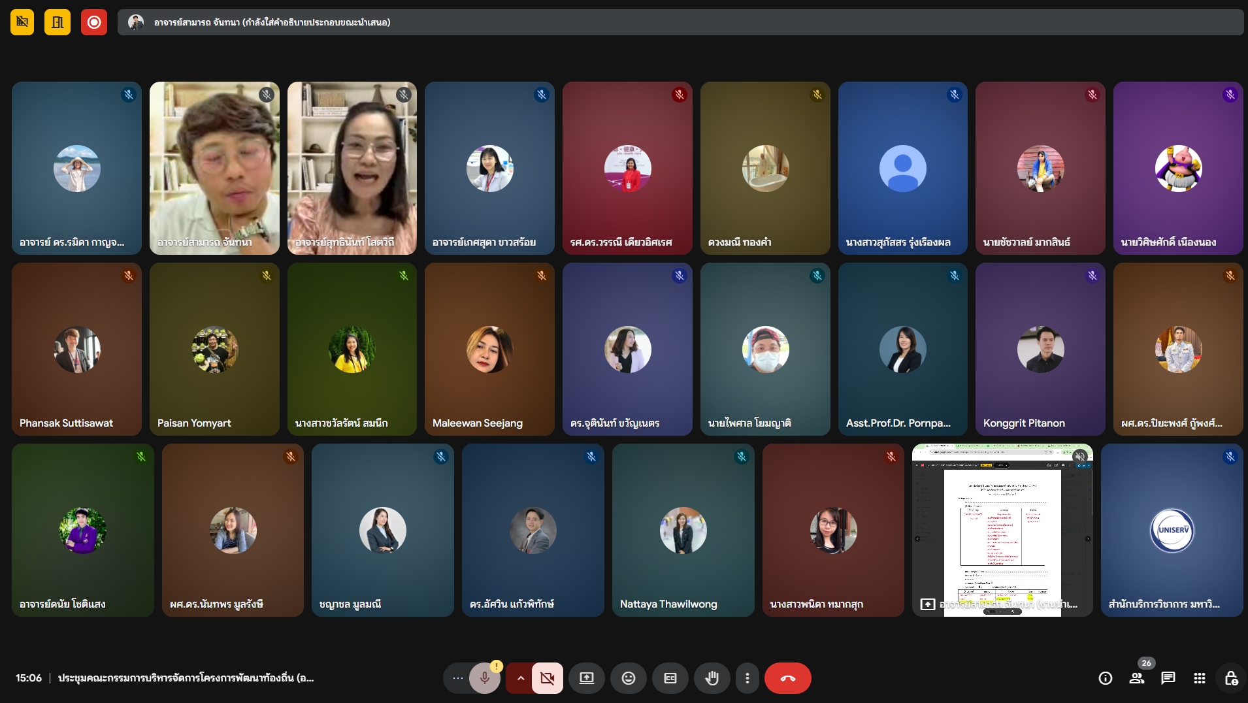Screen dimensions: 1248x703
Task: Leave the call with red hang-up button
Action: coord(787,678)
